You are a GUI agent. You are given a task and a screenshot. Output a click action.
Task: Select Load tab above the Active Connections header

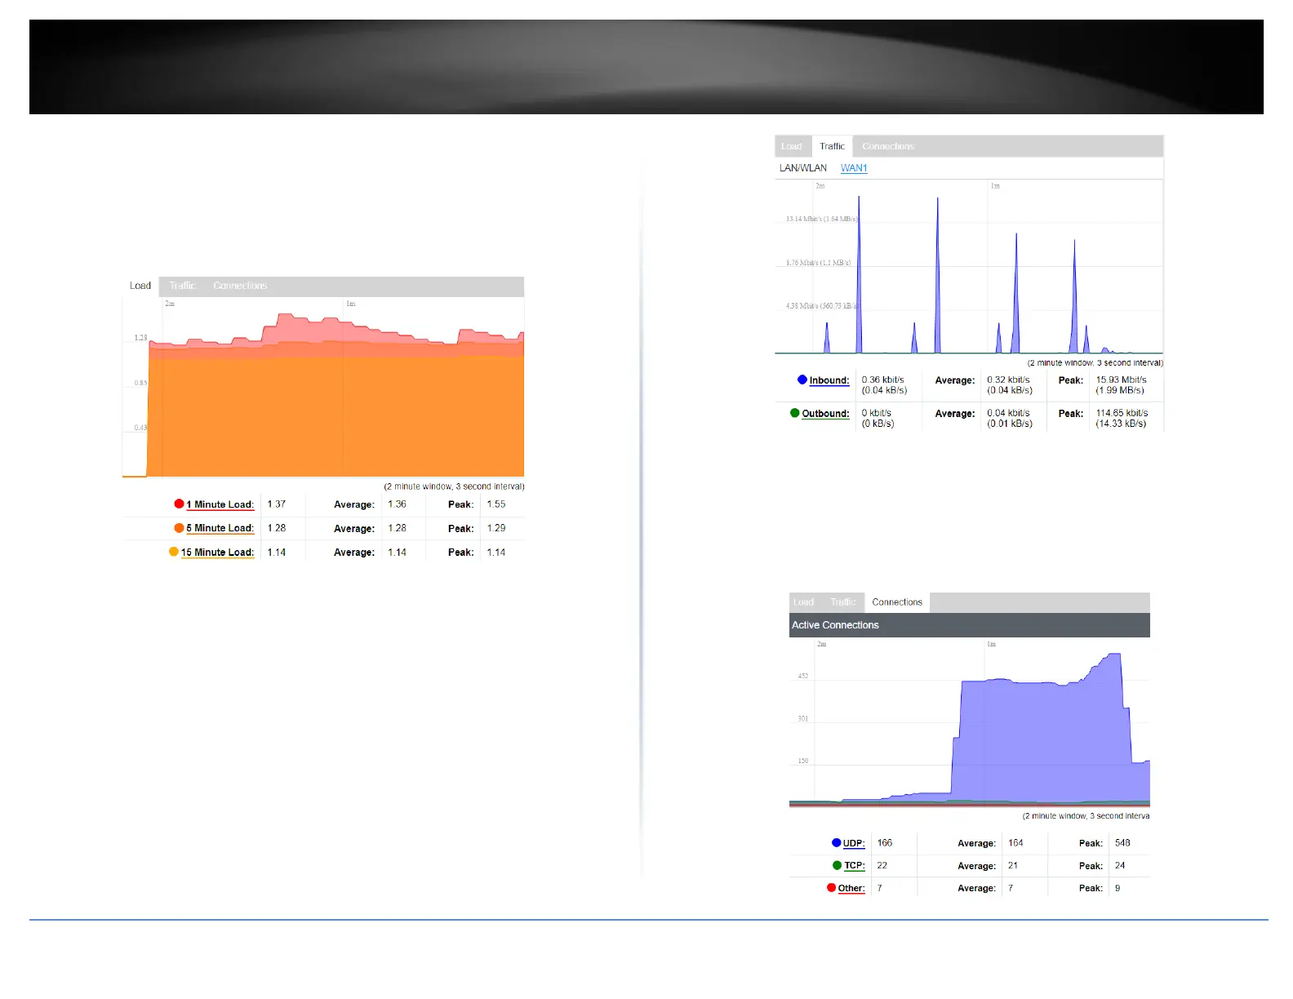[804, 602]
